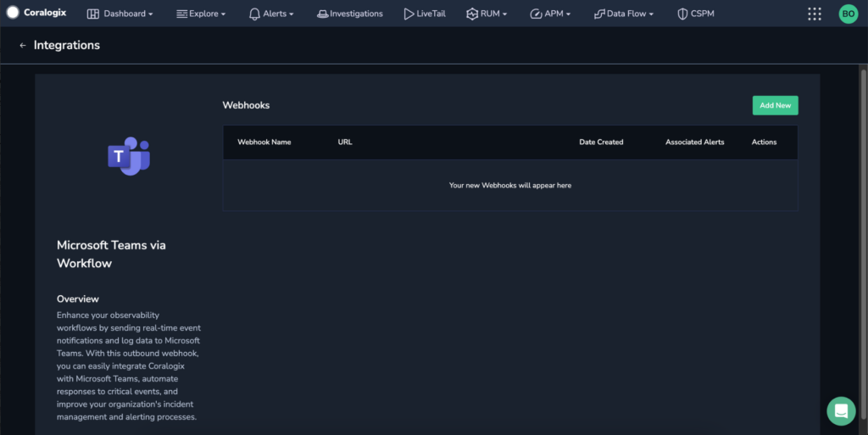Click the APM gauge icon
868x435 pixels.
coord(536,14)
